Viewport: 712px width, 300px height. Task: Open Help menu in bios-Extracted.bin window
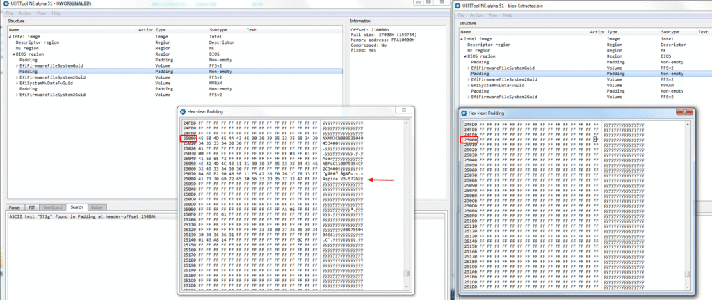(x=508, y=15)
